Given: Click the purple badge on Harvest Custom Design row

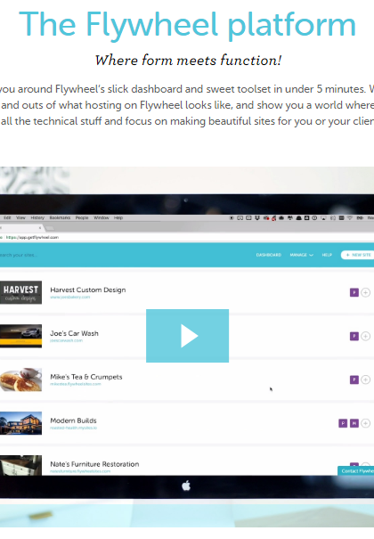Looking at the screenshot, I should (354, 292).
